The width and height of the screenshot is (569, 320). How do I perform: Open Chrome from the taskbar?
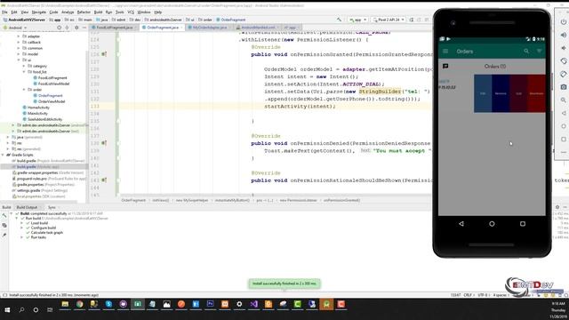[x=79, y=304]
